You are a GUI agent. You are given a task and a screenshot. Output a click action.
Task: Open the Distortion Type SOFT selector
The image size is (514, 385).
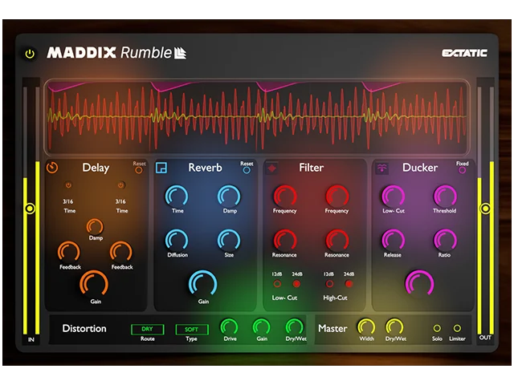click(x=192, y=330)
